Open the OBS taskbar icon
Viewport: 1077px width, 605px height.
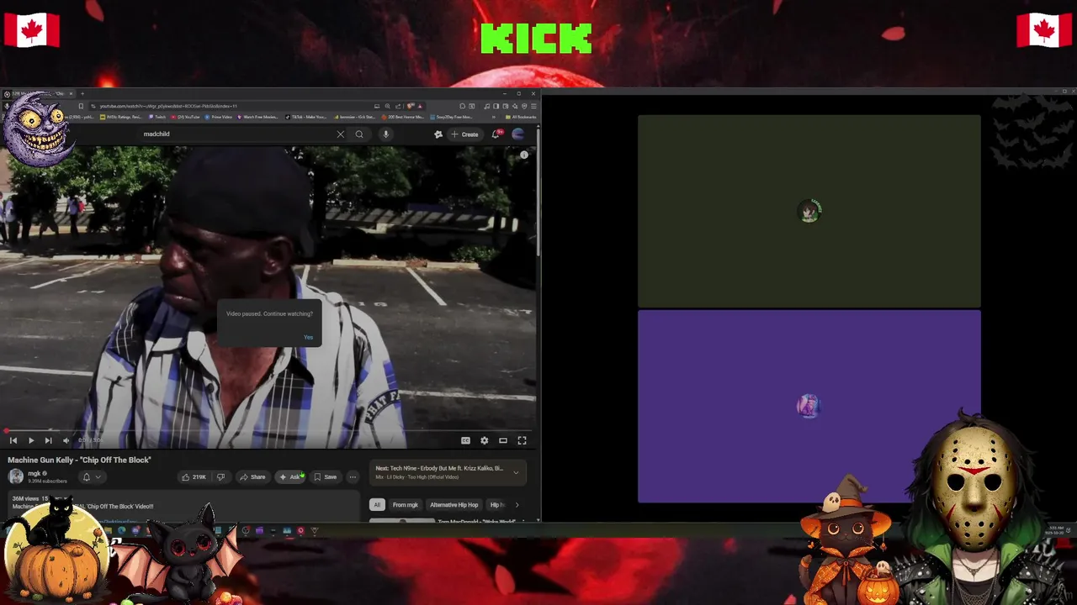pyautogui.click(x=246, y=530)
